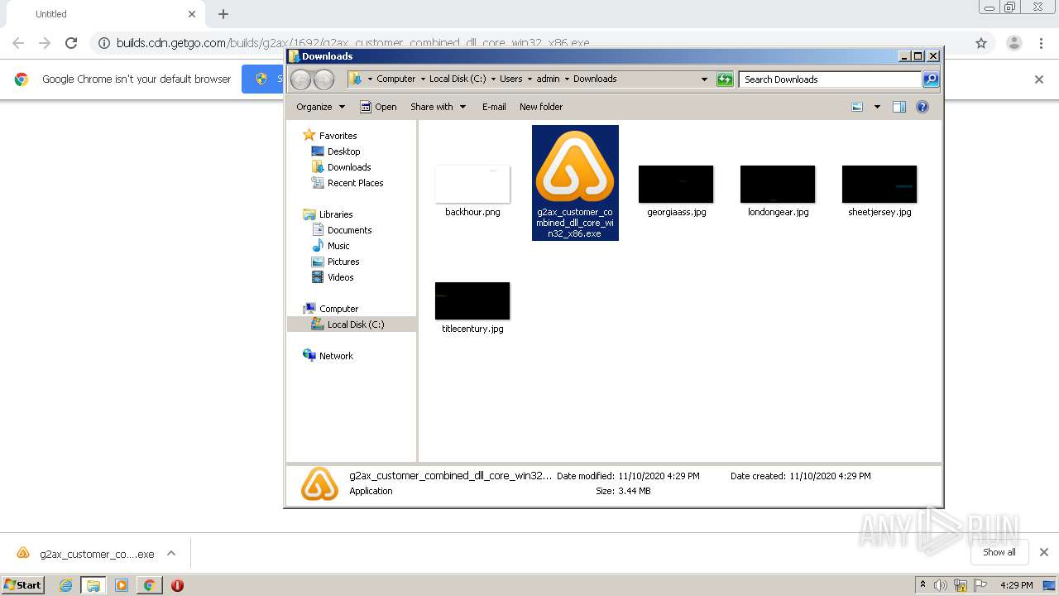Dismiss default browser infobar

coord(1039,79)
